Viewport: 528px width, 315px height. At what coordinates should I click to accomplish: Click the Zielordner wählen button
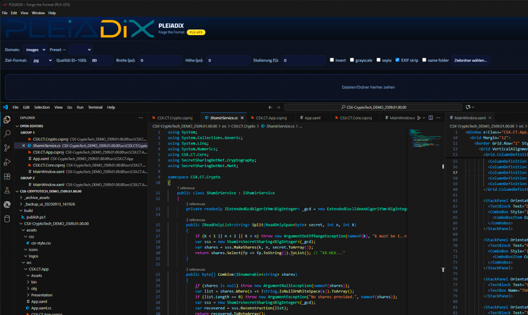point(470,60)
